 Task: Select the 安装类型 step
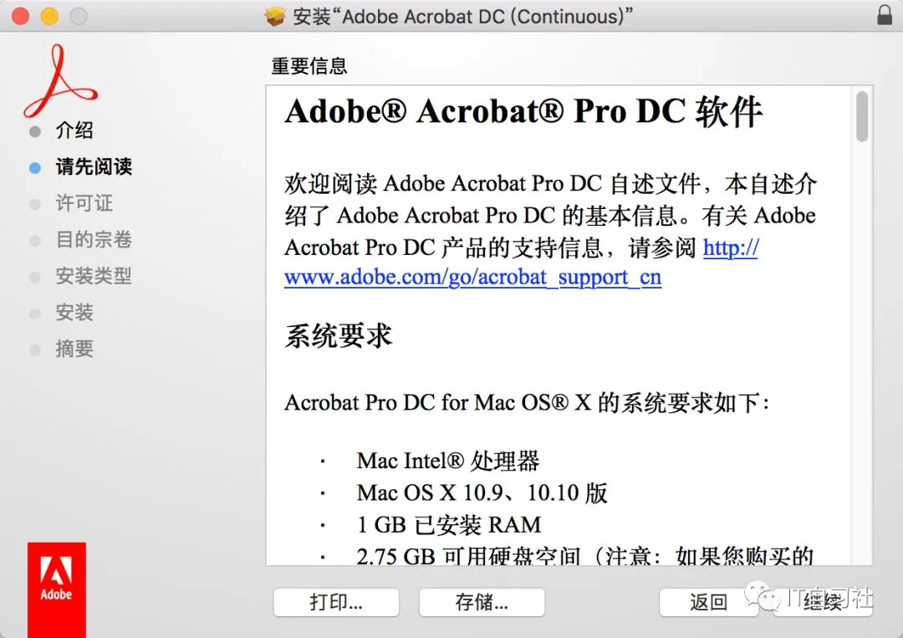click(94, 276)
